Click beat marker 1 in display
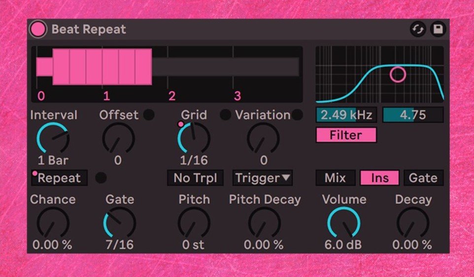The width and height of the screenshot is (474, 277). 106,96
